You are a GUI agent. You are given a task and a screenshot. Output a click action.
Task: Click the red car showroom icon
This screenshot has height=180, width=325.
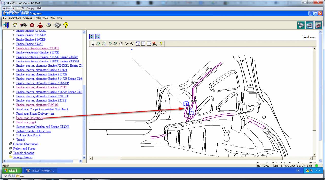[x=318, y=25]
